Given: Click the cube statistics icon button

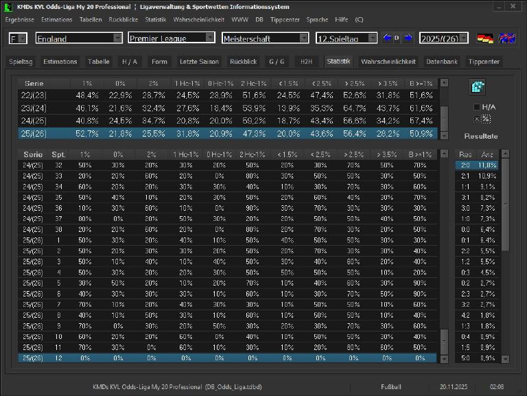Looking at the screenshot, I should tap(478, 87).
